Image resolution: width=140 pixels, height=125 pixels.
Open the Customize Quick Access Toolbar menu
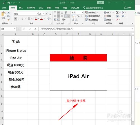[20, 3]
